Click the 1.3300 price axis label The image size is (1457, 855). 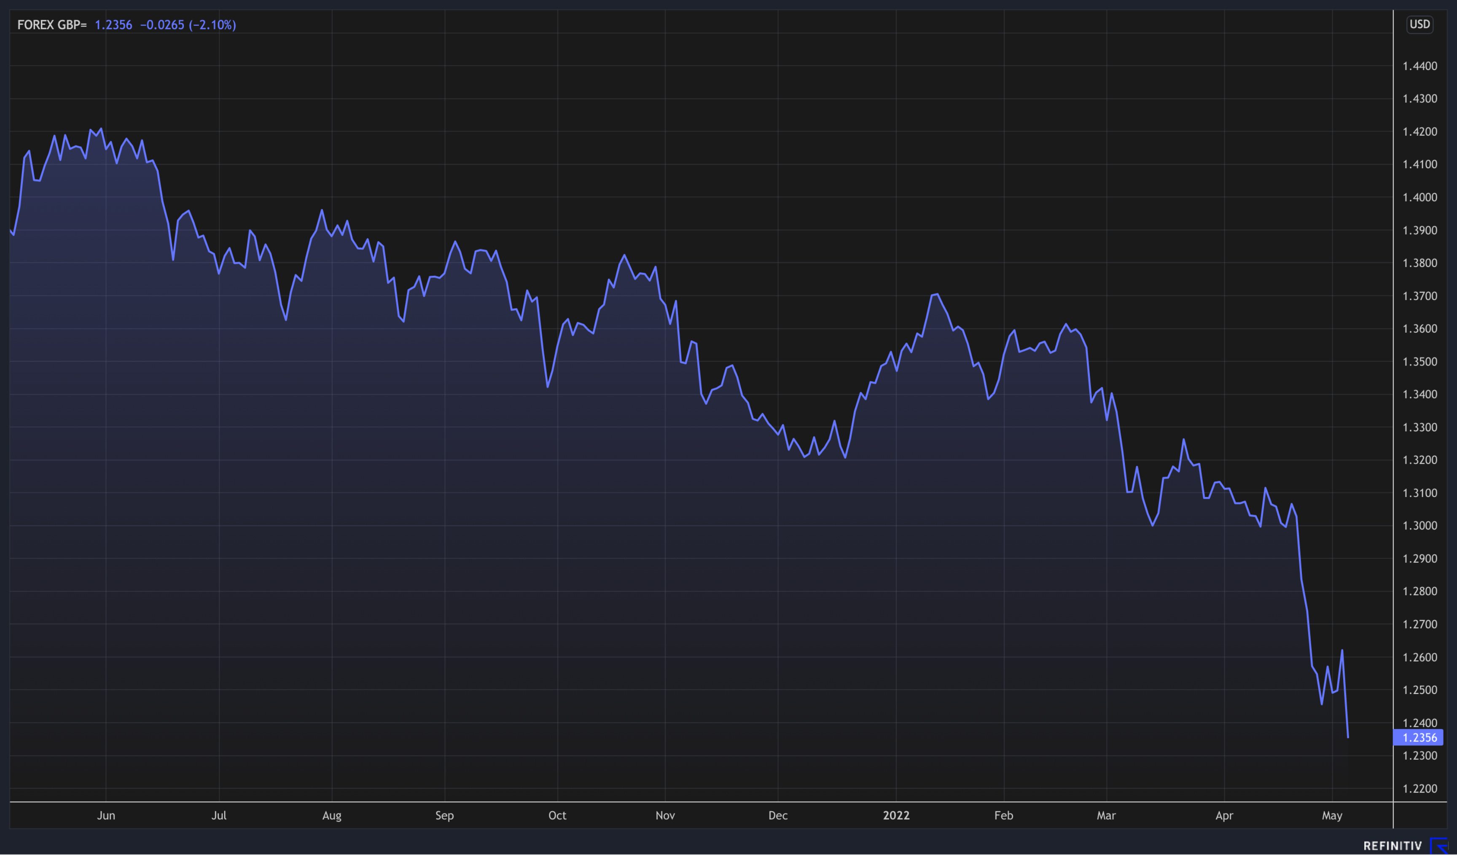pyautogui.click(x=1420, y=428)
